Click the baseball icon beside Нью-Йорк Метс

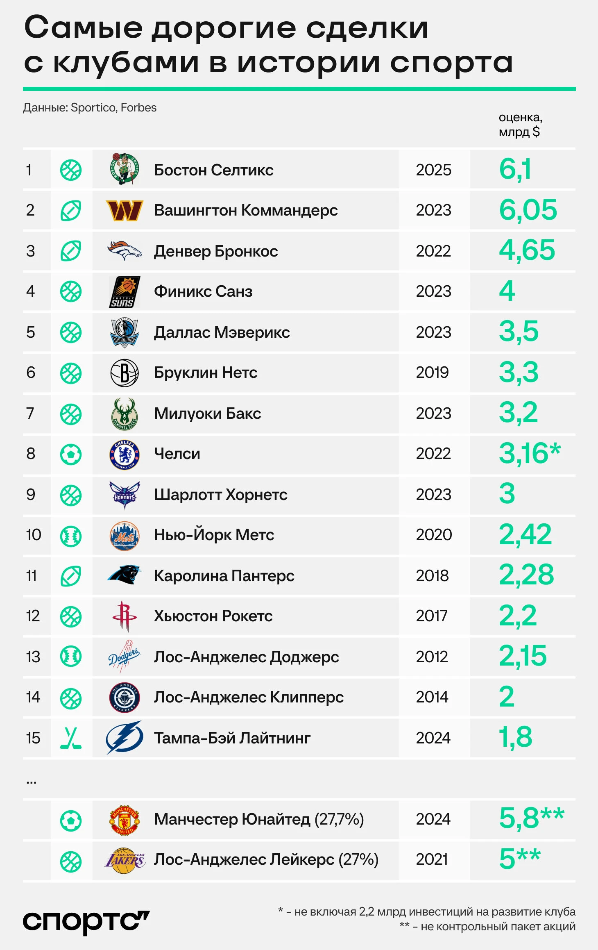tap(71, 536)
